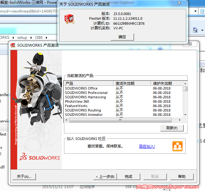
Task: Open the browser address bar dropdown arrow
Action: (x=195, y=11)
